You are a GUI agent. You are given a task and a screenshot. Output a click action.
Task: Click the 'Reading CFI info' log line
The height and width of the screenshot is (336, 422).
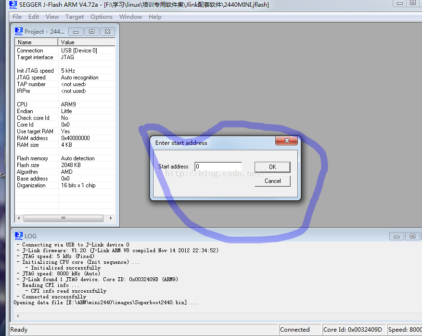click(x=48, y=285)
